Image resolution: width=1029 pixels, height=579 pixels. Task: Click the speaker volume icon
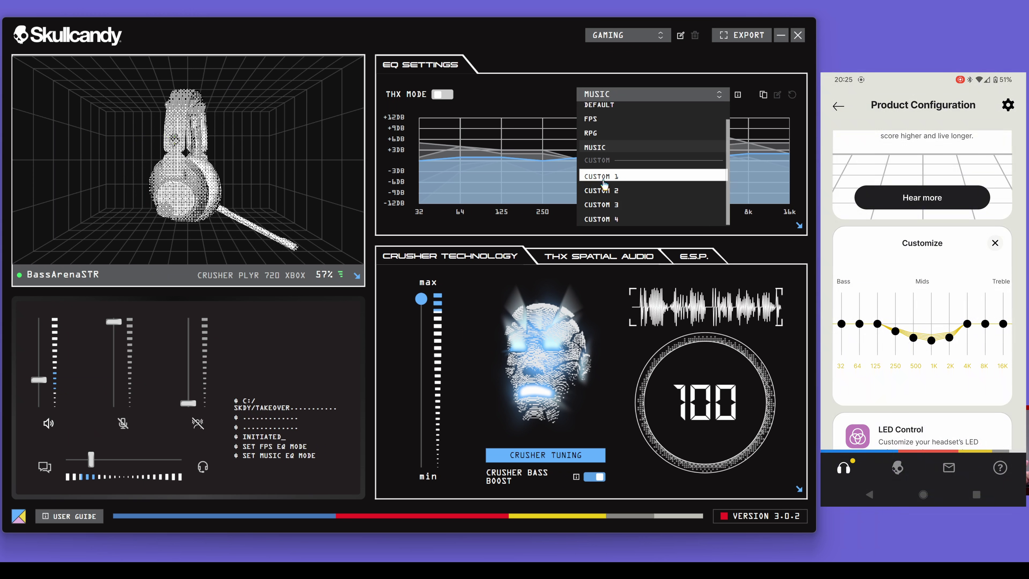49,423
